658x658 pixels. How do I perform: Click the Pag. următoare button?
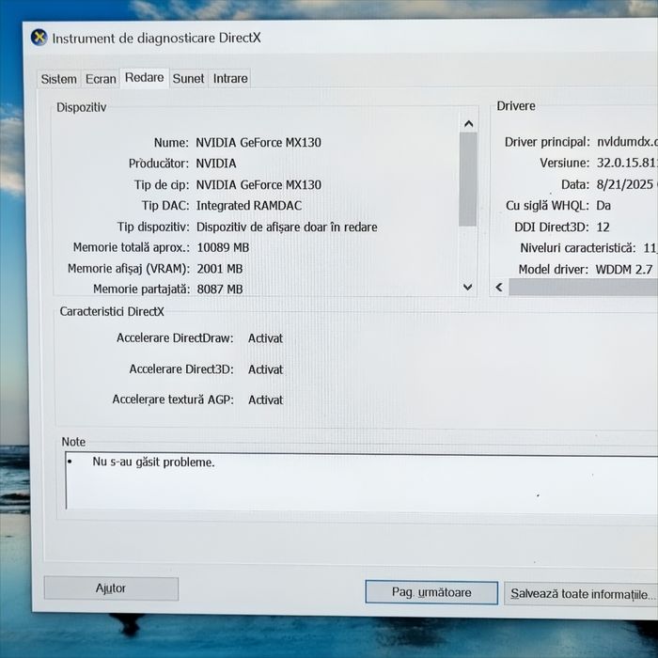[x=431, y=592]
